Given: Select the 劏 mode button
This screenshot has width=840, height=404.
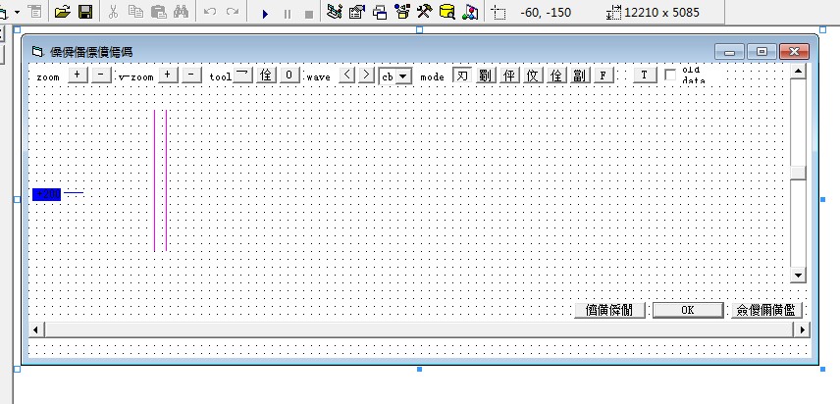Looking at the screenshot, I should 580,76.
